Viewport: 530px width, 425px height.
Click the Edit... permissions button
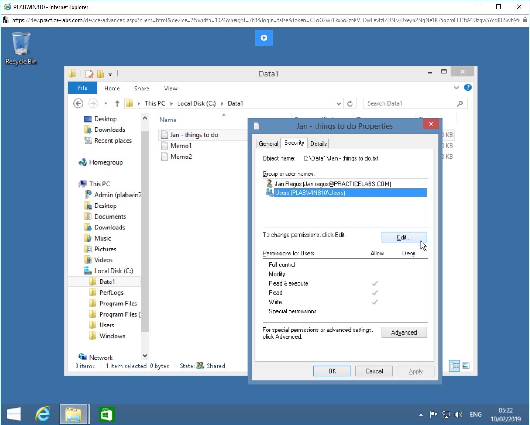[404, 237]
